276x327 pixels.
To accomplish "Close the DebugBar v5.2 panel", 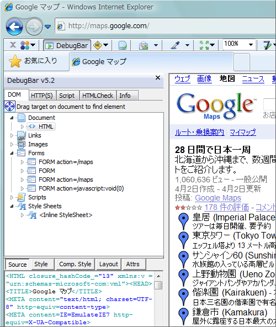I will click(158, 78).
